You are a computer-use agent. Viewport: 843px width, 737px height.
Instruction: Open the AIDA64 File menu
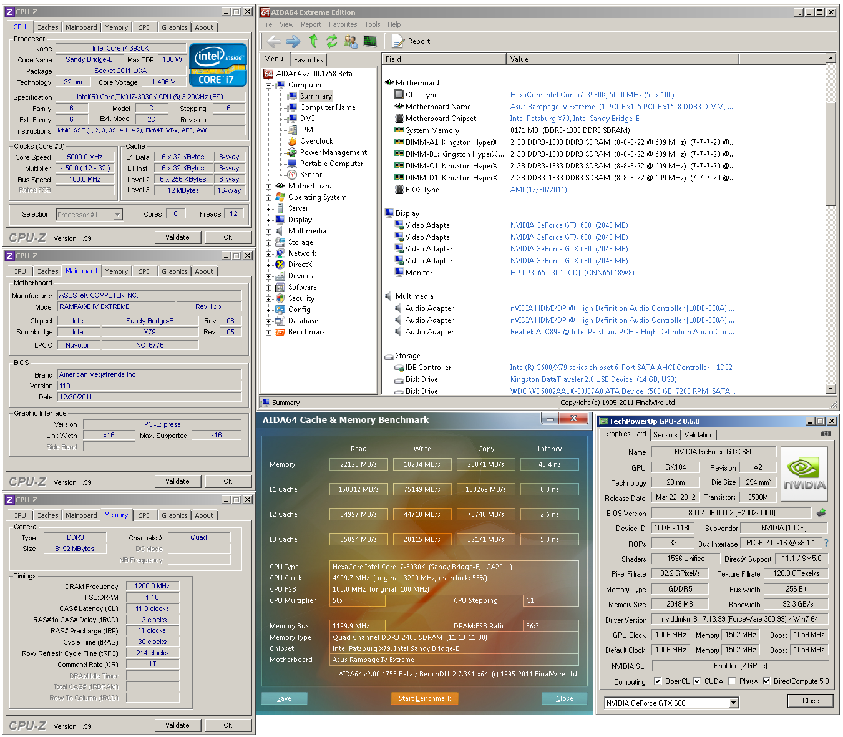[x=267, y=24]
